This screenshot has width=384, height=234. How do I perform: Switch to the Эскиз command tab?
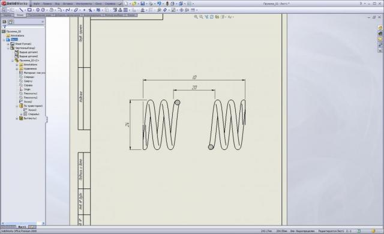(20, 15)
